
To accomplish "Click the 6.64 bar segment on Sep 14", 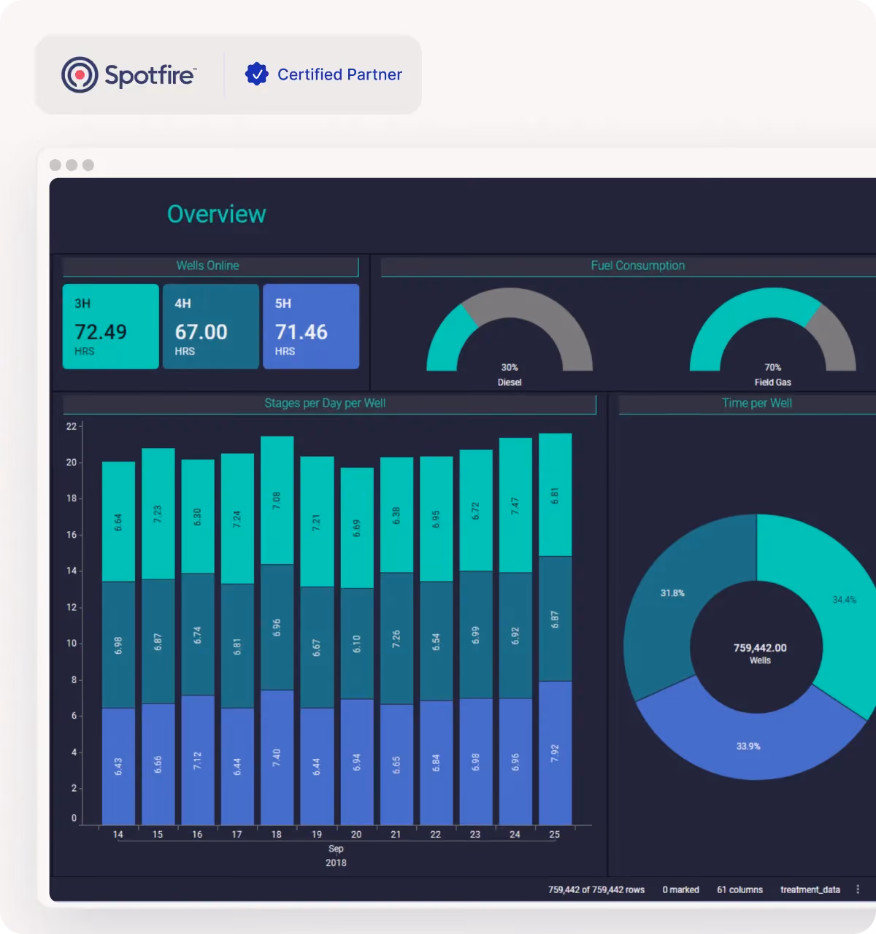I will pyautogui.click(x=118, y=522).
